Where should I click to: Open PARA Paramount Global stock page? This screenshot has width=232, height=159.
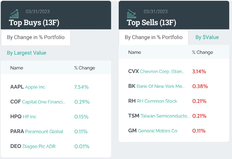pos(37,132)
